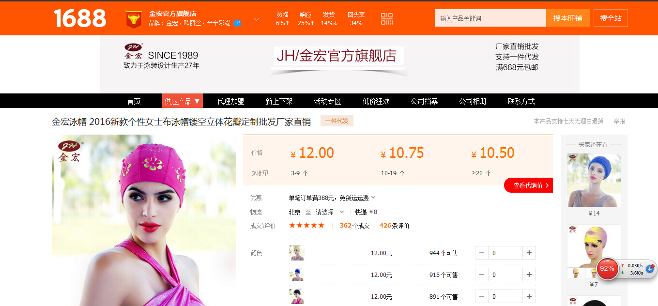
Task: Click plus for the black cap color row
Action: point(529,296)
